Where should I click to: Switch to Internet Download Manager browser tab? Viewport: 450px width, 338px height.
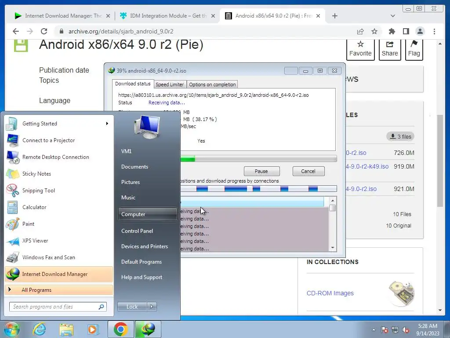pos(63,16)
